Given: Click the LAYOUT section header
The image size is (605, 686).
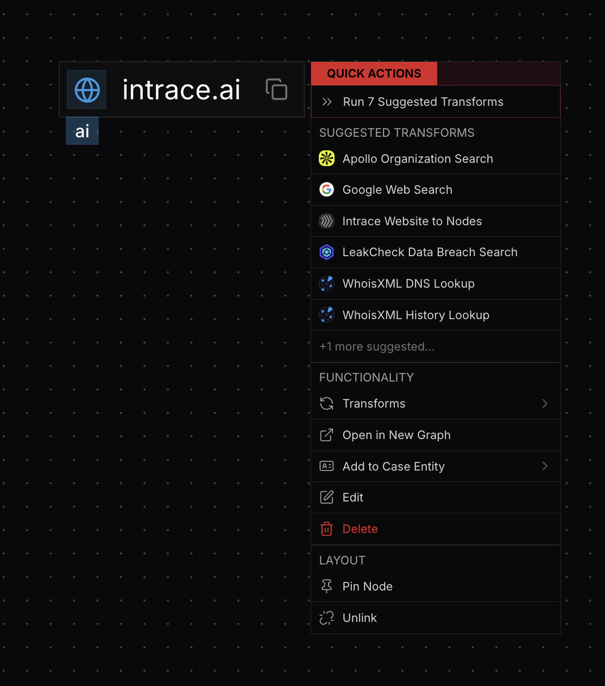Looking at the screenshot, I should click(x=342, y=560).
